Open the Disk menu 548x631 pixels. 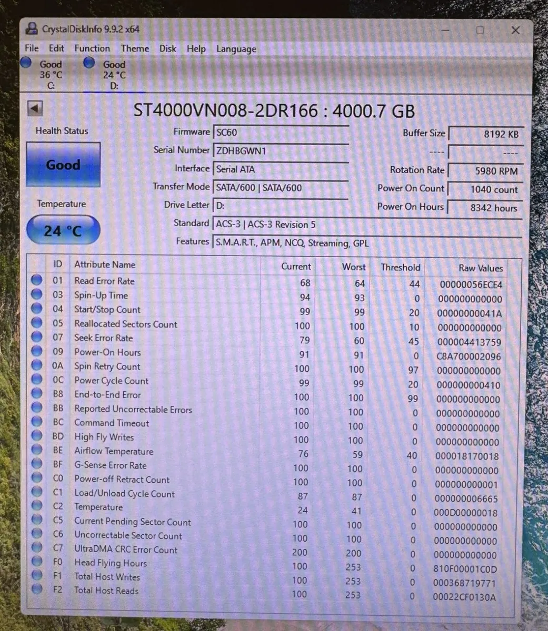point(168,48)
